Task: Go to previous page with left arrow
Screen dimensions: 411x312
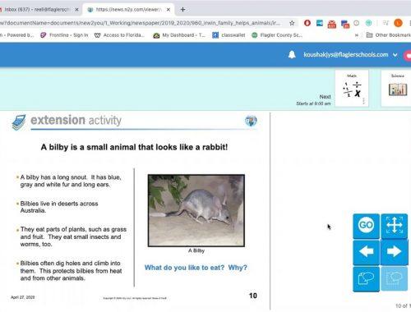Action: pos(366,252)
